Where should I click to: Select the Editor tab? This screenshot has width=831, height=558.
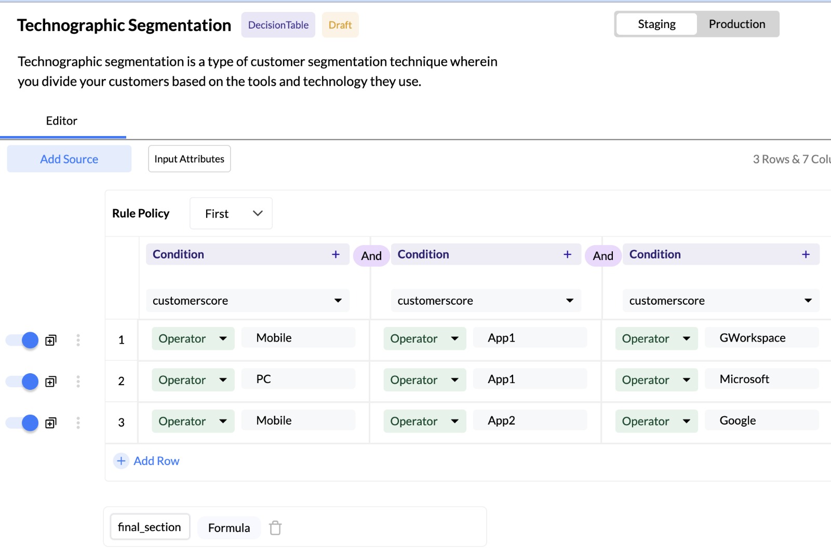[62, 121]
